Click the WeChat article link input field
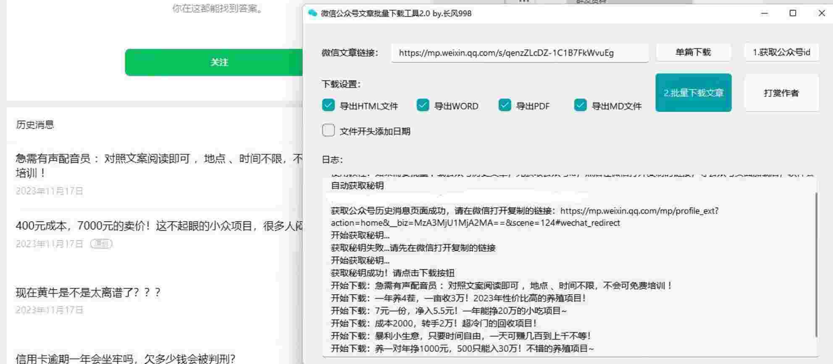 click(x=520, y=53)
